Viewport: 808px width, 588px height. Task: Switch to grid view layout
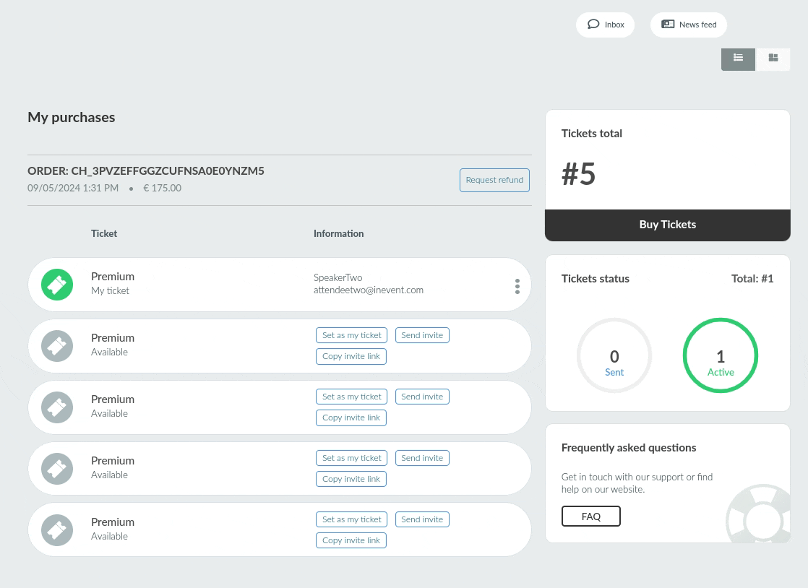(773, 59)
